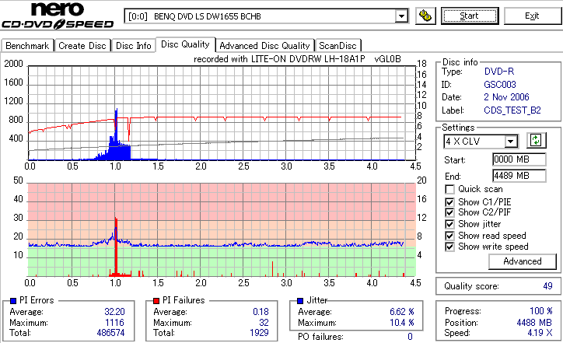The width and height of the screenshot is (563, 343).
Task: Click the Speed value 4.19 X
Action: pyautogui.click(x=540, y=333)
